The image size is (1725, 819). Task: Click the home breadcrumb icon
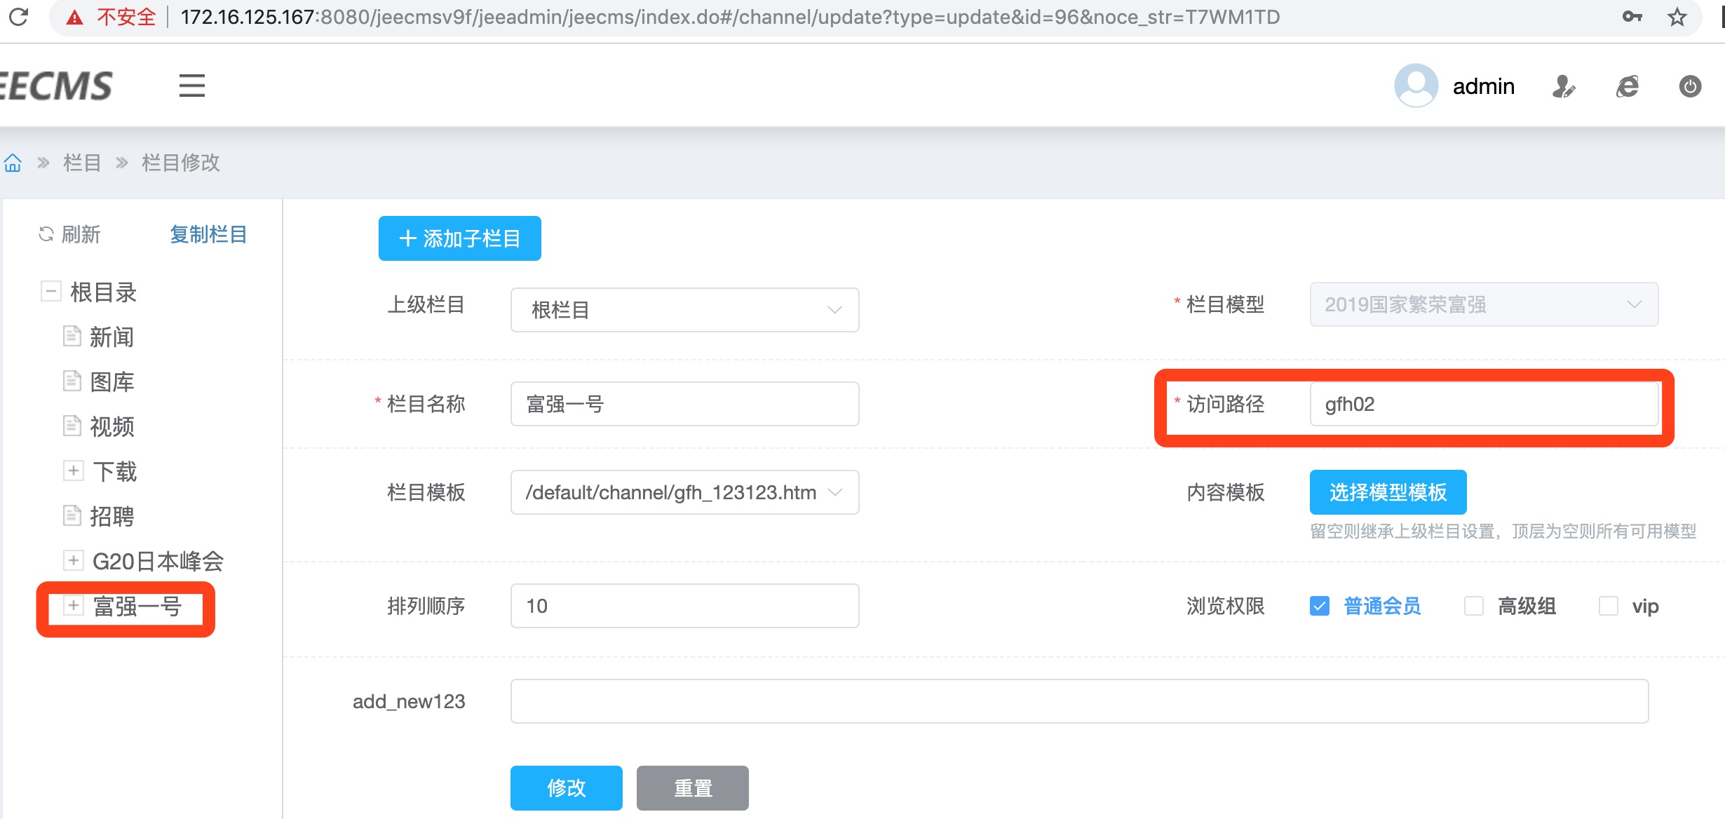pyautogui.click(x=13, y=163)
